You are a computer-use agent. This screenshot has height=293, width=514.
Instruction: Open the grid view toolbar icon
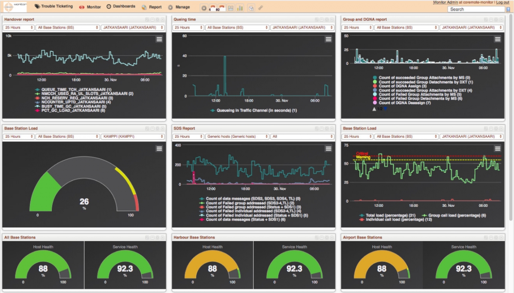[230, 8]
